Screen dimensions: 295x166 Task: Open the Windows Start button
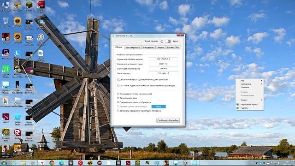4,163
